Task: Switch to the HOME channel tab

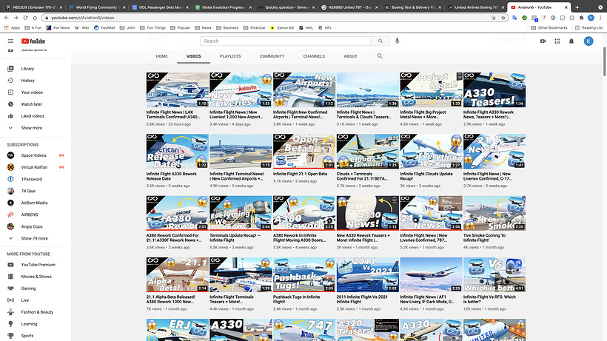Action: click(x=162, y=56)
